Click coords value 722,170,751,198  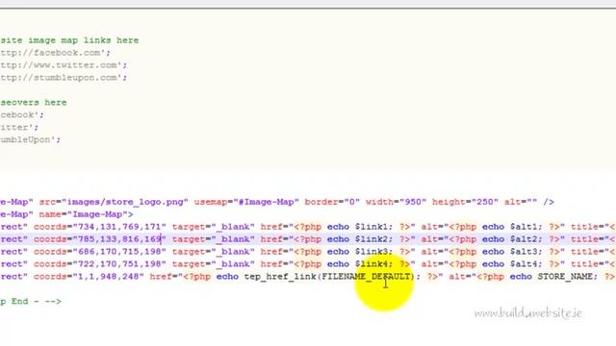[119, 264]
